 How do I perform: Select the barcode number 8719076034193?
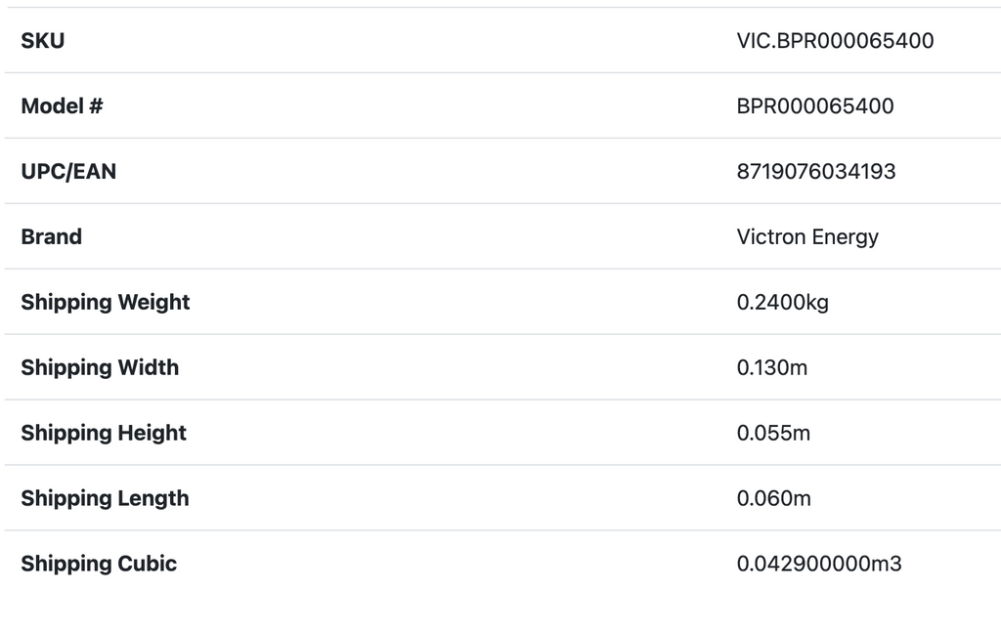(x=815, y=172)
